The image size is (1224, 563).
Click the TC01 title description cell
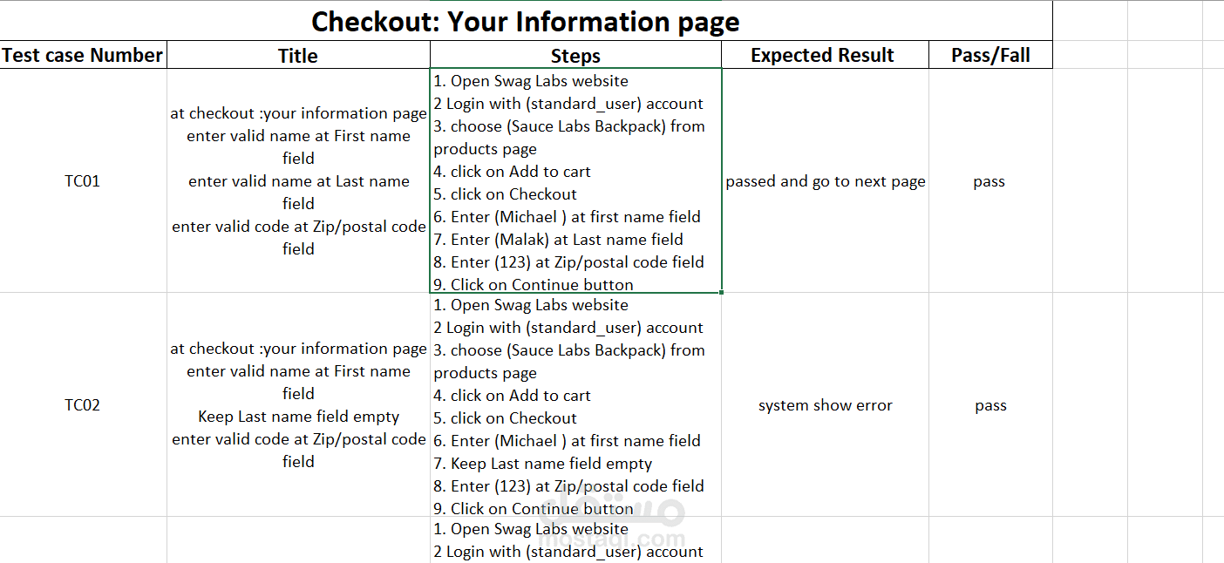[x=298, y=181]
